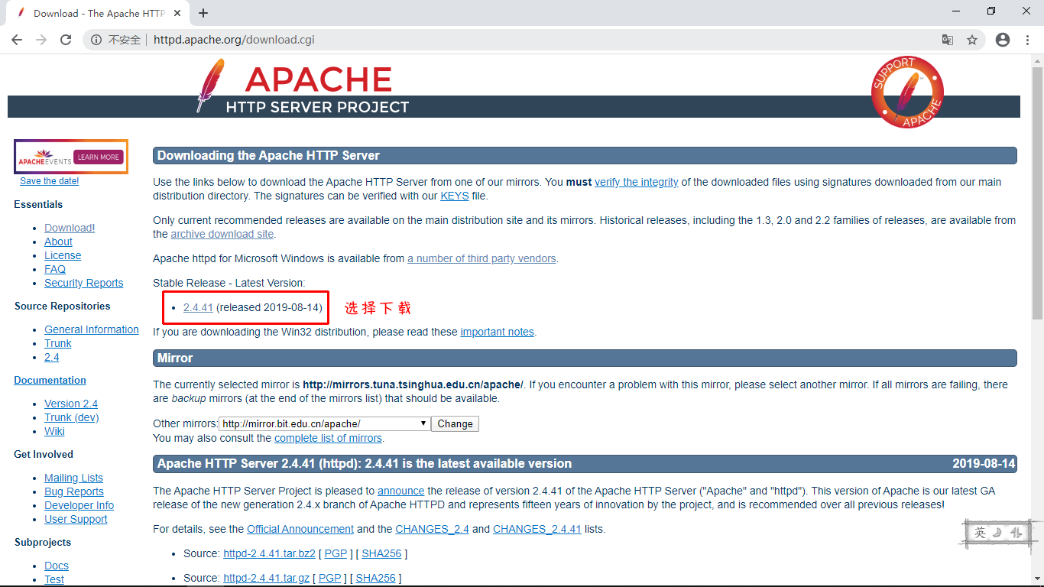Open the 2.4.41 stable release link
The width and height of the screenshot is (1044, 587).
pos(198,307)
